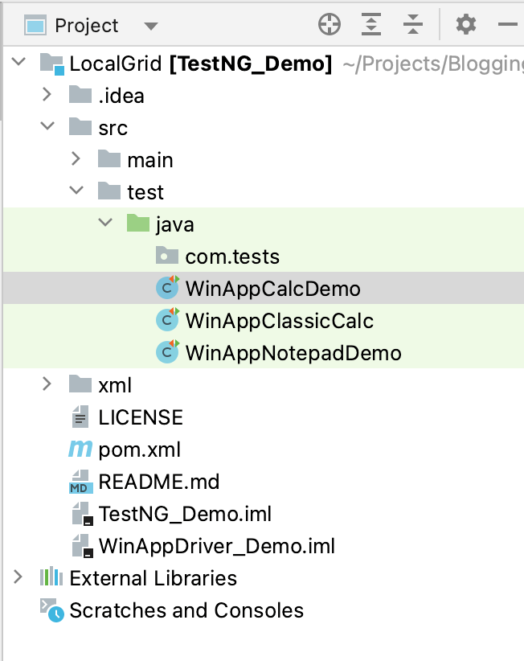Collapse the LocalGrid project root node
This screenshot has height=661, width=524.
click(x=19, y=62)
